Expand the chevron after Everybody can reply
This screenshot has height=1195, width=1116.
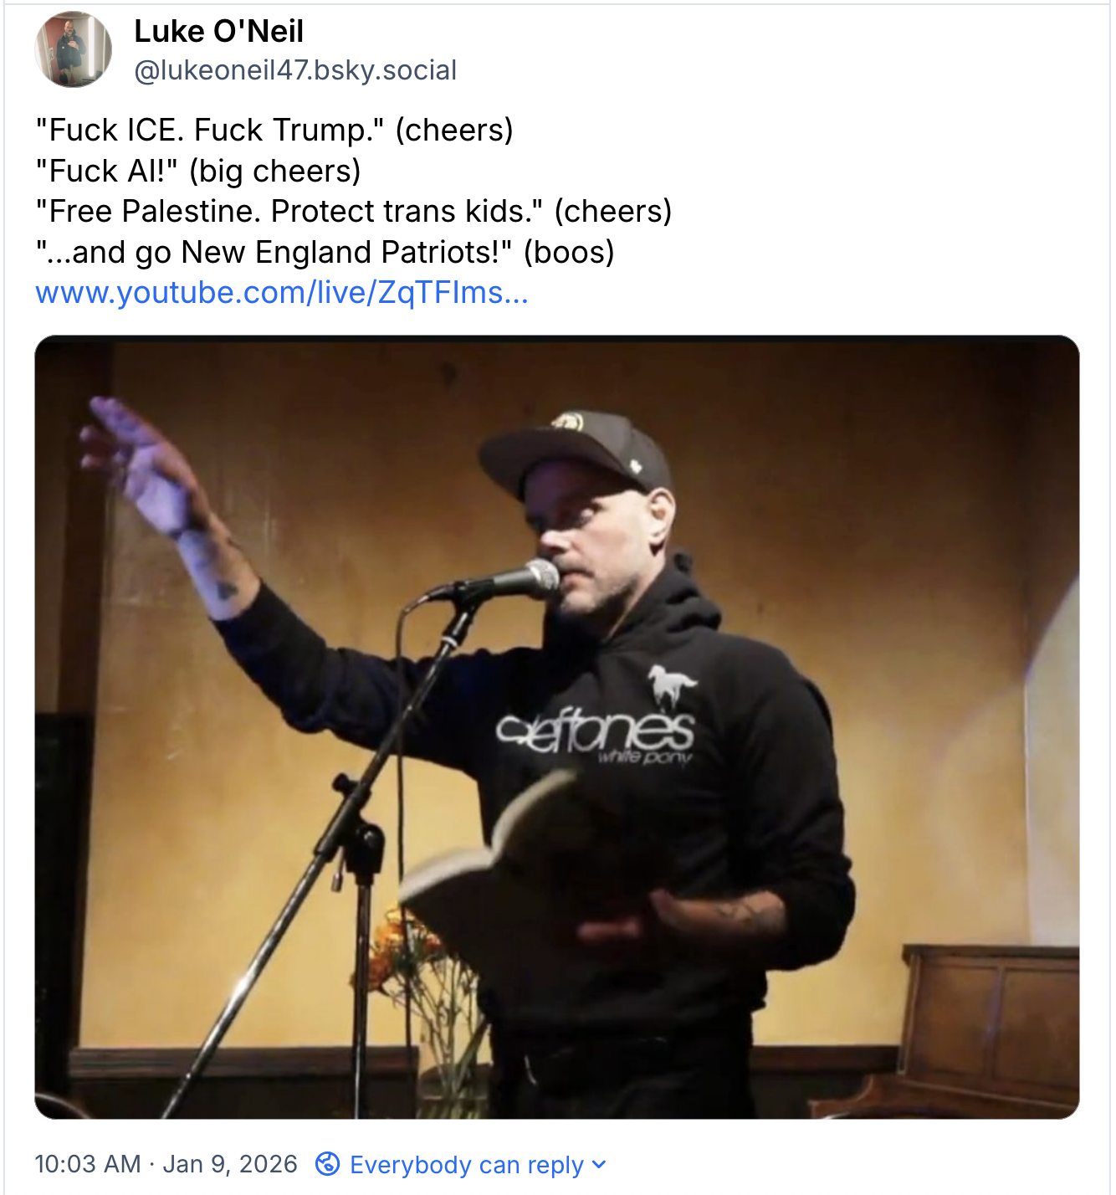coord(599,1164)
